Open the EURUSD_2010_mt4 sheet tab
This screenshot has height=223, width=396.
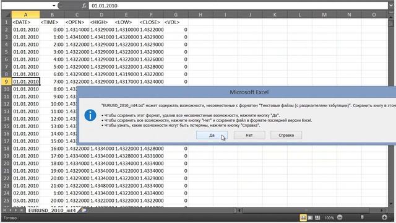52,211
